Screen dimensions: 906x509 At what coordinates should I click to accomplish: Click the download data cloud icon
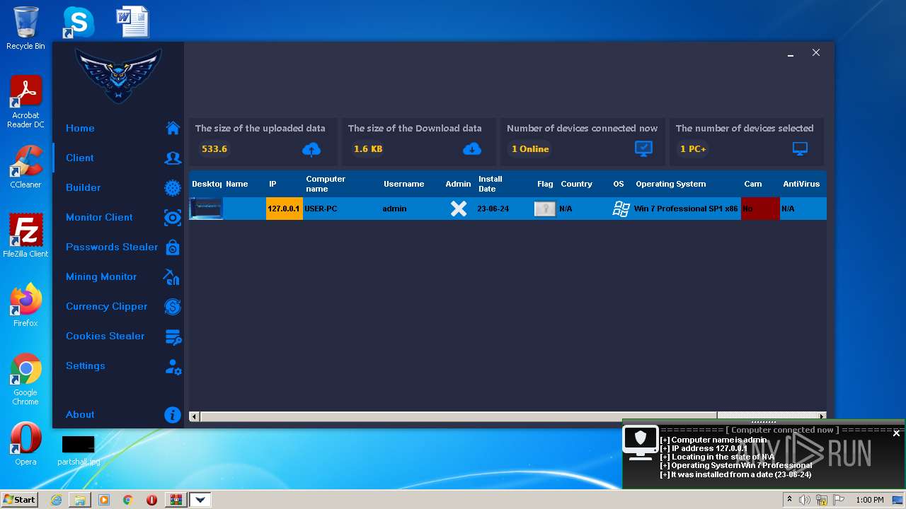(x=472, y=149)
